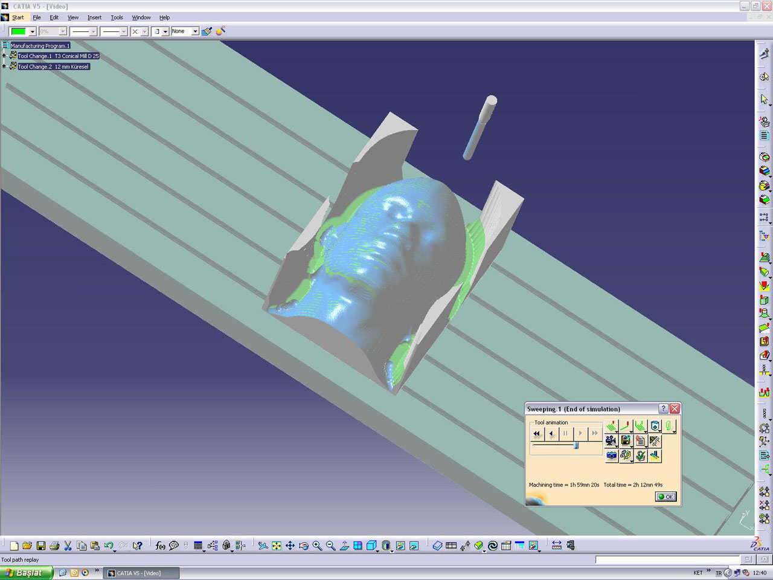This screenshot has width=773, height=580.
Task: Open the Edit menu
Action: (x=54, y=18)
